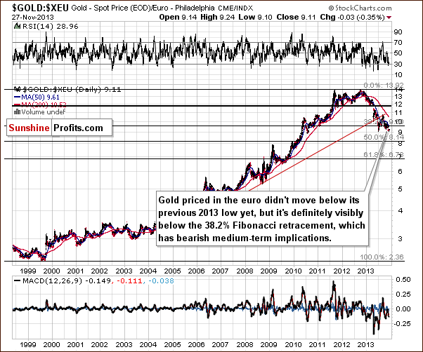Click the MA(200) legend entry
Image resolution: width=423 pixels, height=352 pixels.
pos(40,104)
